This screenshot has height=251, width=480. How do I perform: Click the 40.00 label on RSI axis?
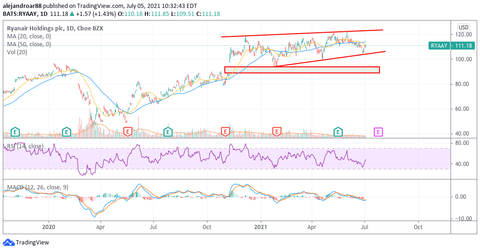[x=462, y=164]
